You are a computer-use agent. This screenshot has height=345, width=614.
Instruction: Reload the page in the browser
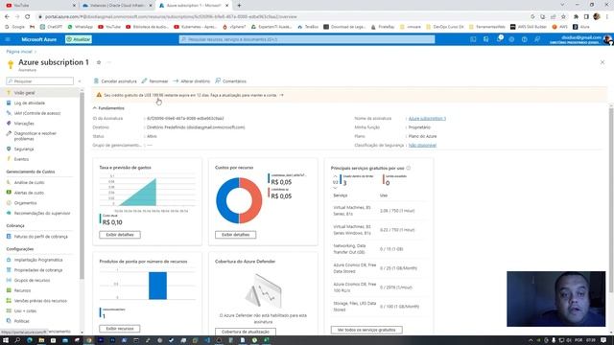(x=28, y=17)
